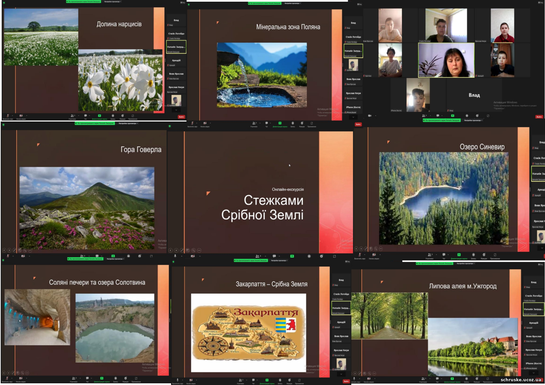Expand participant strip chevron in Долина нарцисів window
The height and width of the screenshot is (385, 545).
tap(176, 110)
